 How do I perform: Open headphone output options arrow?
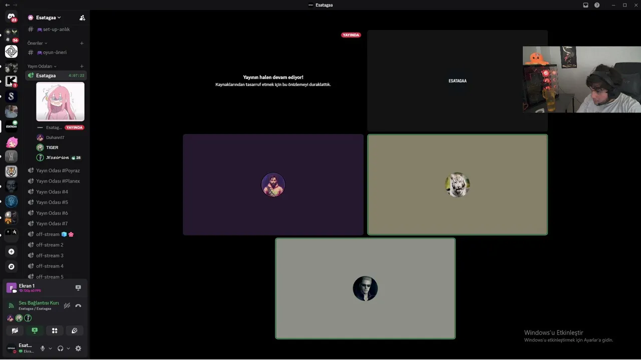tap(68, 348)
